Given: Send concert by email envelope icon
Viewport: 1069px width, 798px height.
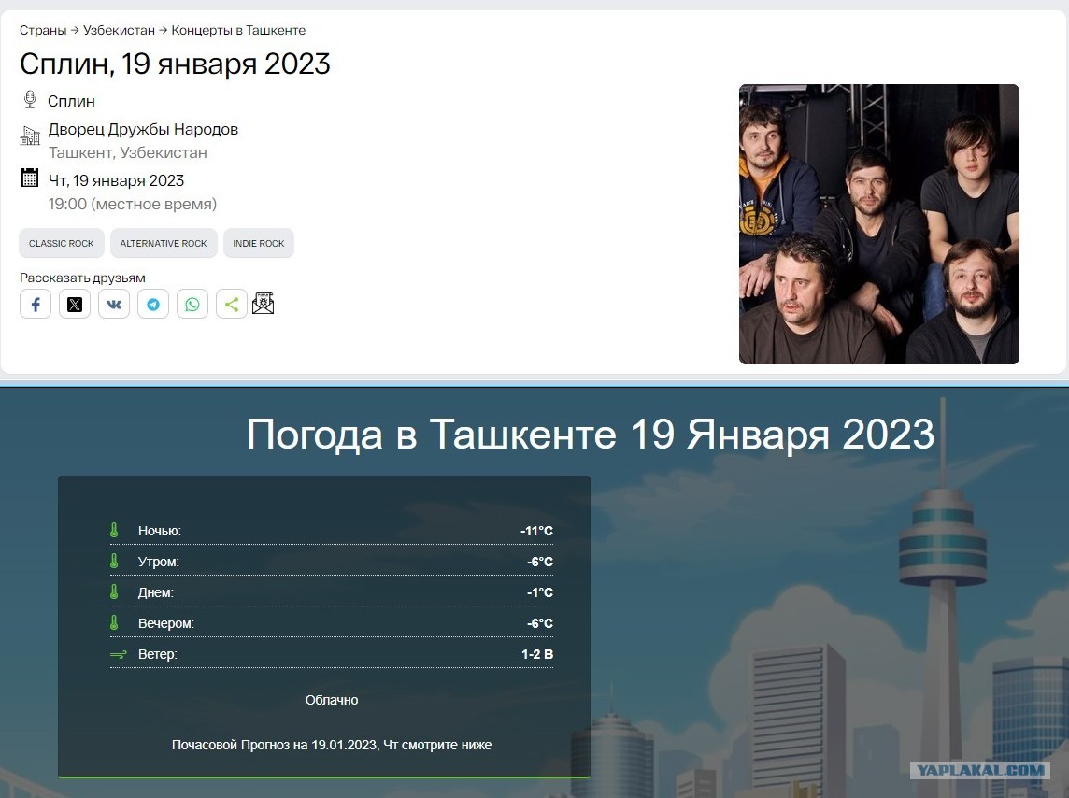Looking at the screenshot, I should (264, 304).
